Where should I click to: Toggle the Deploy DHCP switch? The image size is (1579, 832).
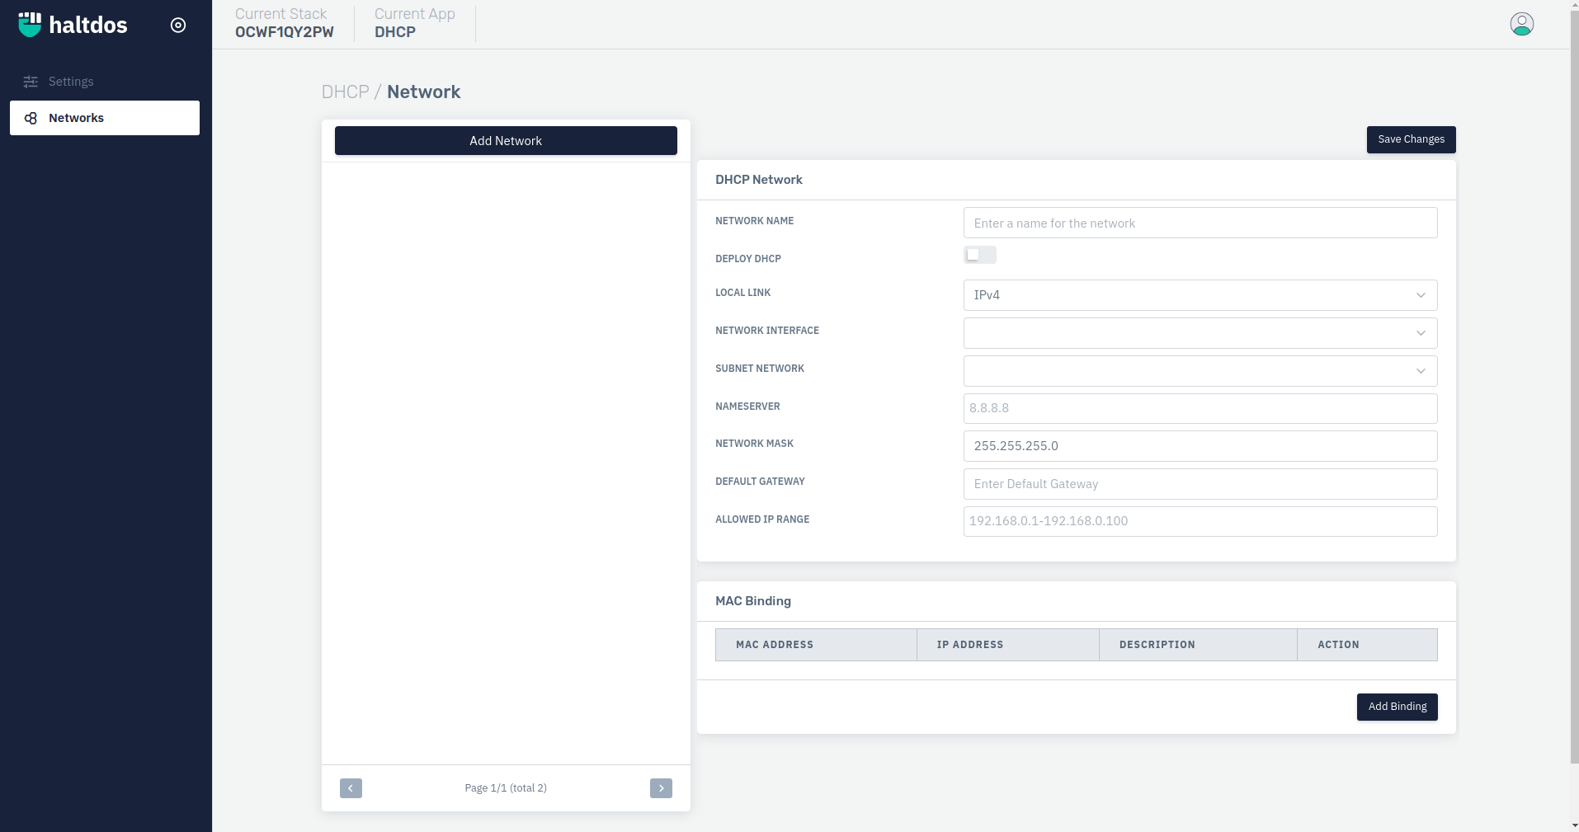980,255
